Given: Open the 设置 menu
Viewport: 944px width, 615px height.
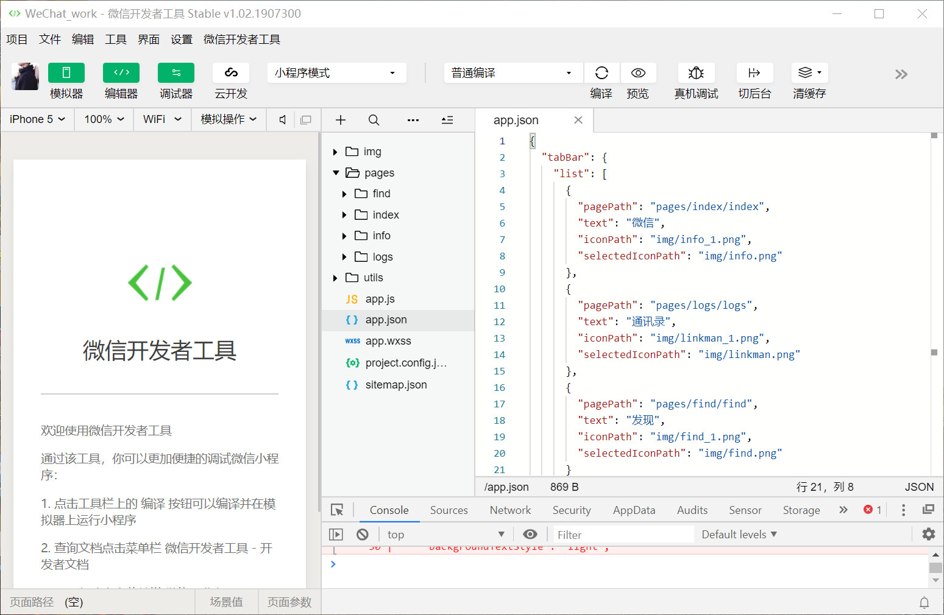Looking at the screenshot, I should pyautogui.click(x=182, y=40).
